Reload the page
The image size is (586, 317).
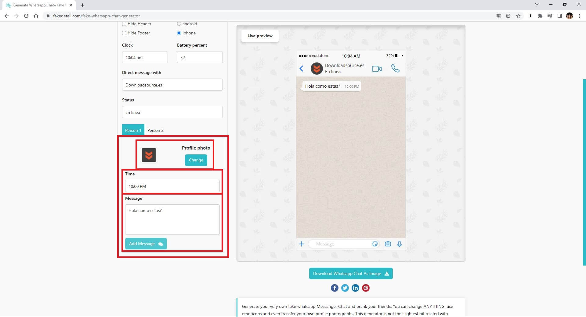click(x=26, y=16)
